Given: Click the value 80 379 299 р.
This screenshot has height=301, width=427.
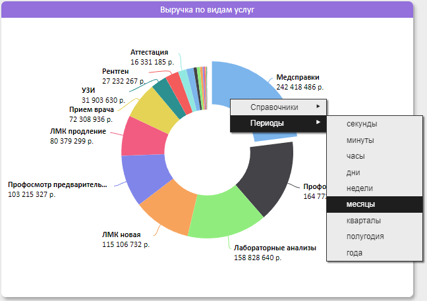Looking at the screenshot, I should (72, 141).
